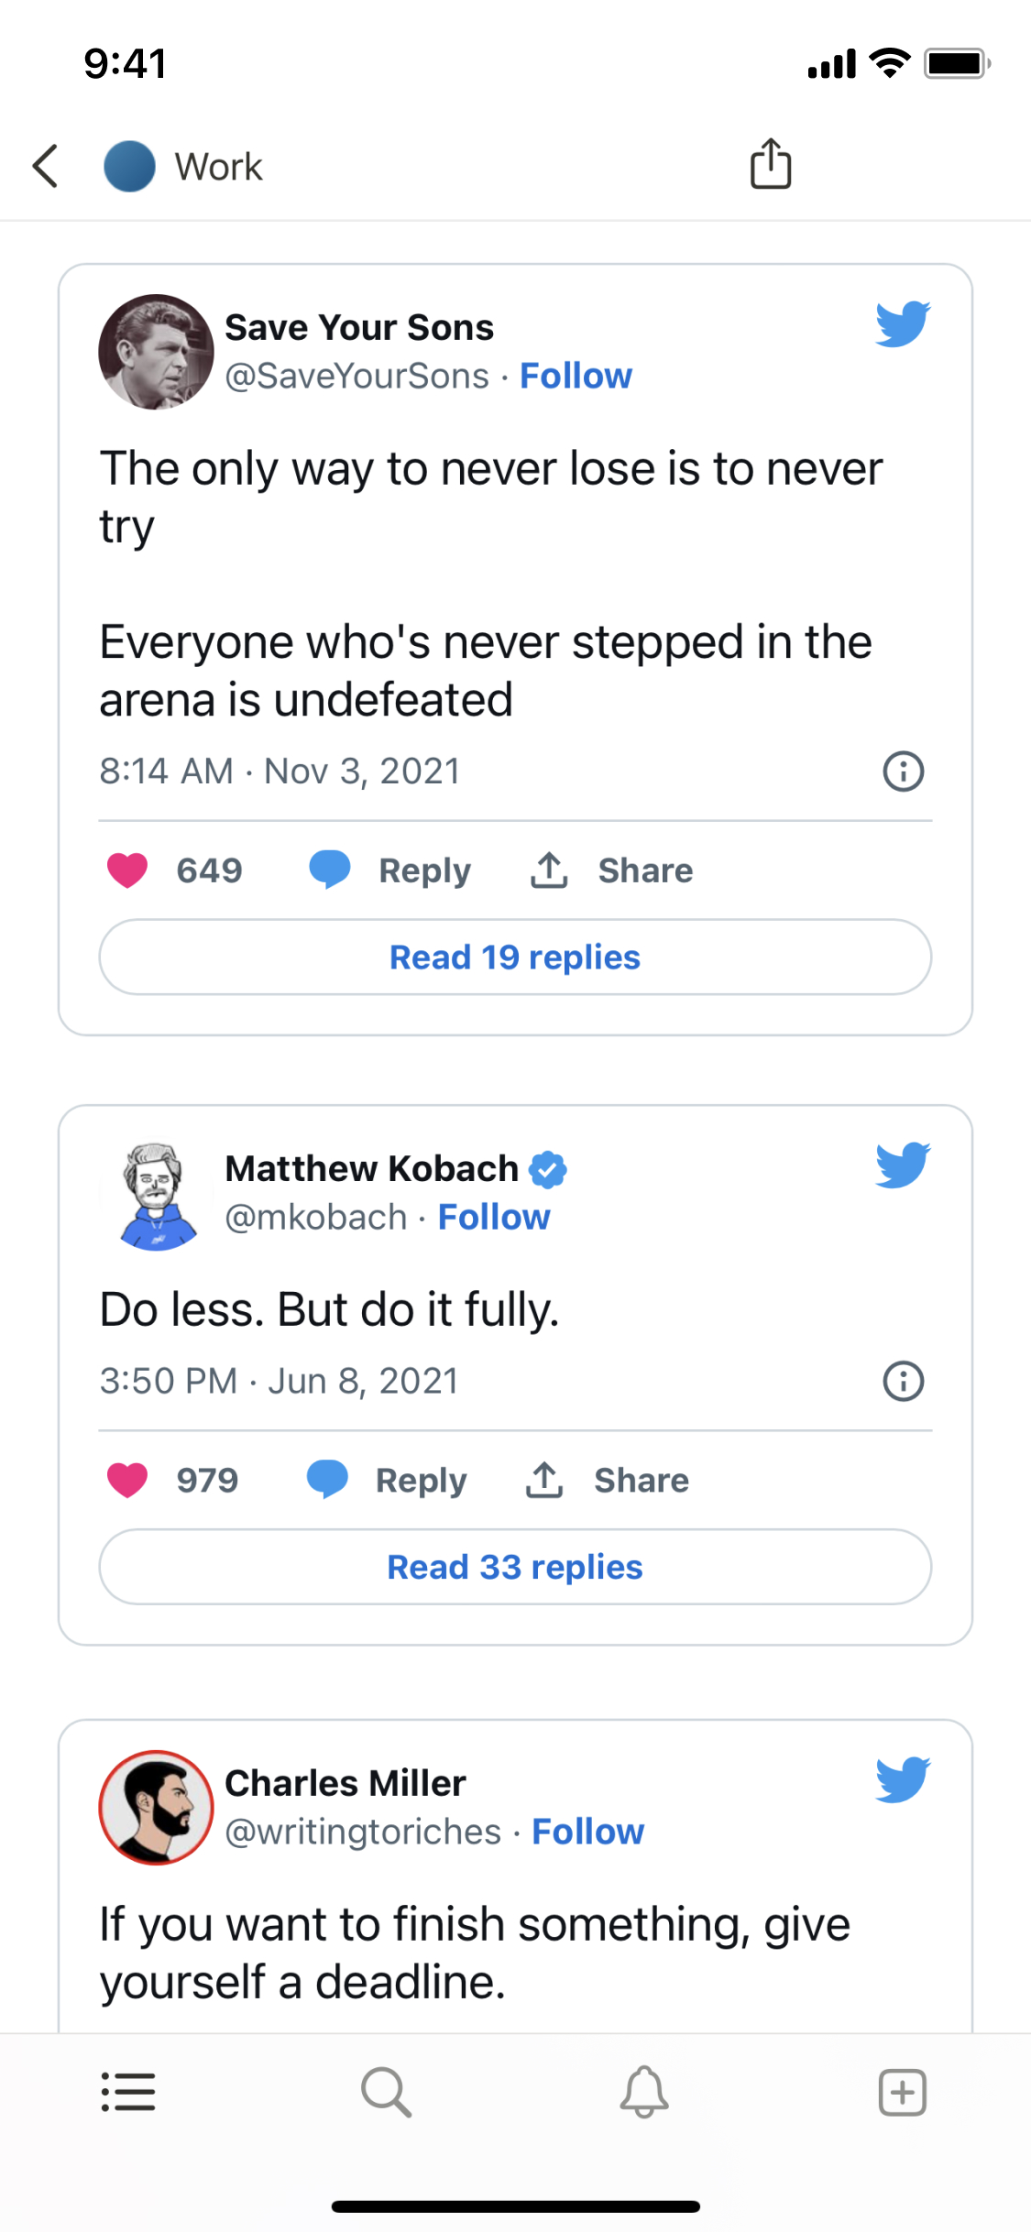
Task: Follow @writingtoriches account
Action: (587, 1832)
